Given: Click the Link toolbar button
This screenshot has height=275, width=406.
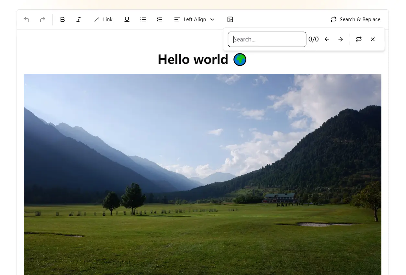Looking at the screenshot, I should [x=103, y=19].
